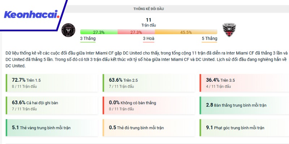Select the Bàn thắng trung bình mỗi trận card
The width and height of the screenshot is (289, 144).
point(244,105)
